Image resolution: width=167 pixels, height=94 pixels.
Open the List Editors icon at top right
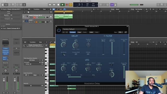click(x=158, y=5)
